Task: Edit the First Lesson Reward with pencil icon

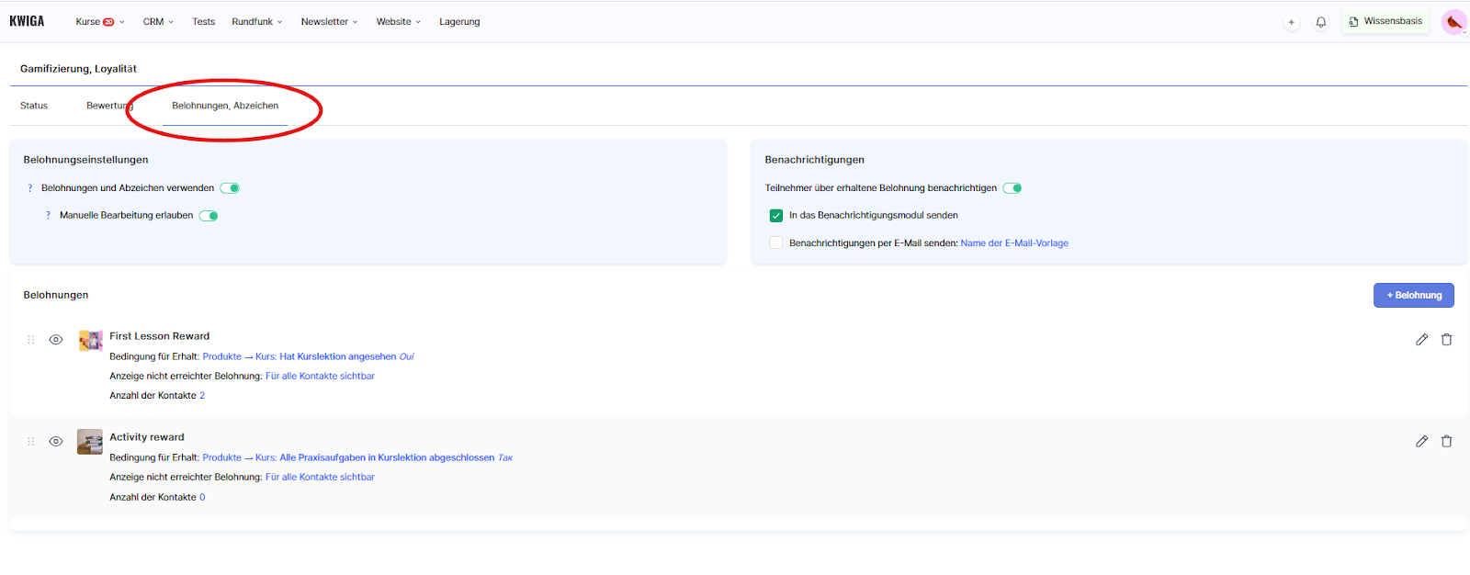Action: click(1421, 340)
